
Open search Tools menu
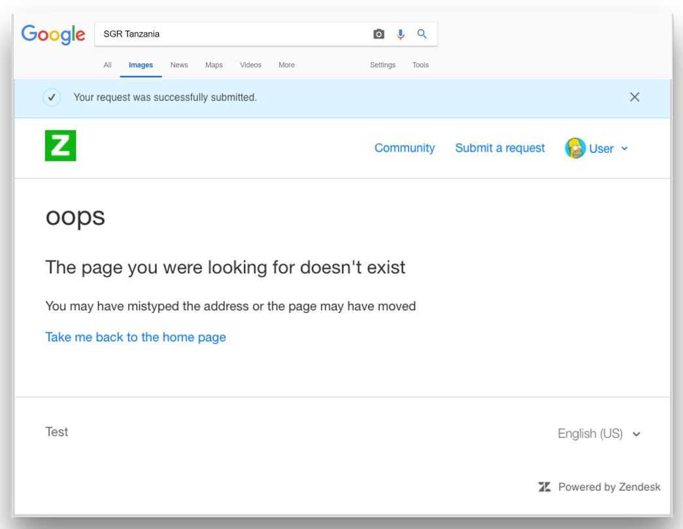click(x=421, y=65)
